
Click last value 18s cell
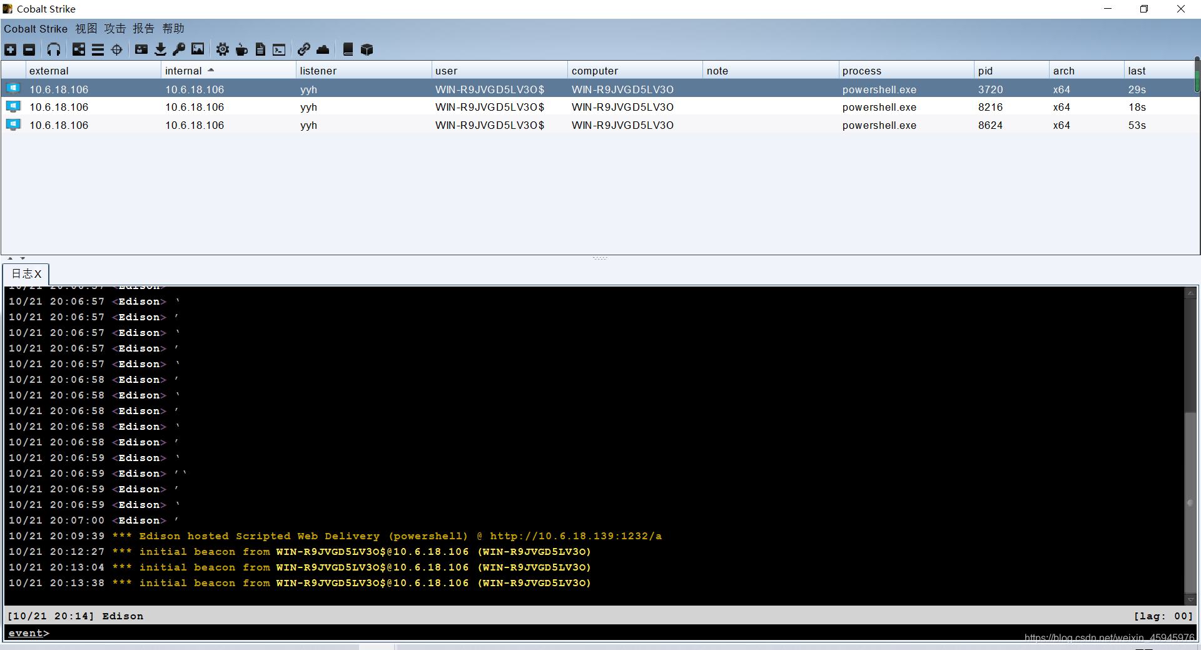1137,107
